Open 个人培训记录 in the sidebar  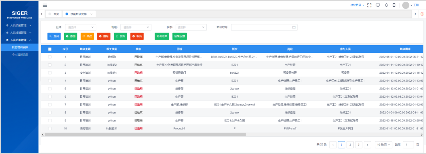(19, 55)
